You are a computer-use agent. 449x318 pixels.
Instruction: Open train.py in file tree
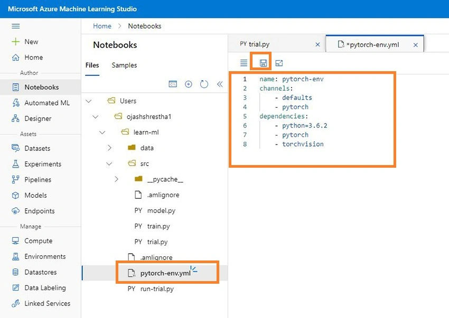click(158, 226)
